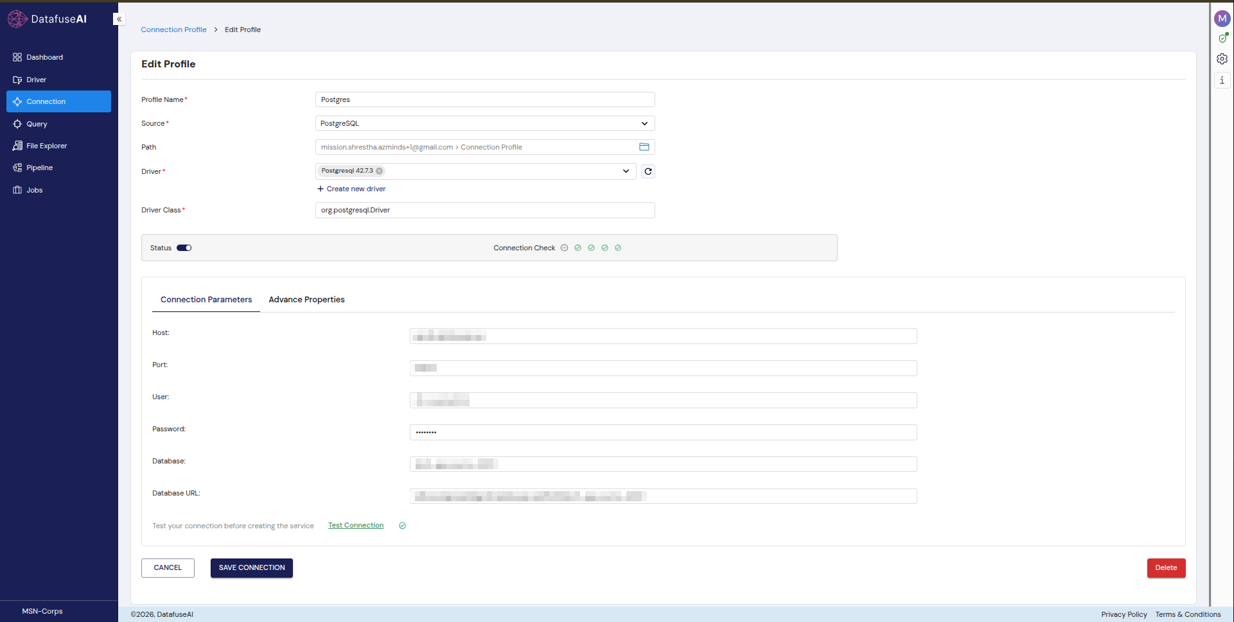
Task: Click the Query icon in sidebar
Action: click(x=17, y=124)
